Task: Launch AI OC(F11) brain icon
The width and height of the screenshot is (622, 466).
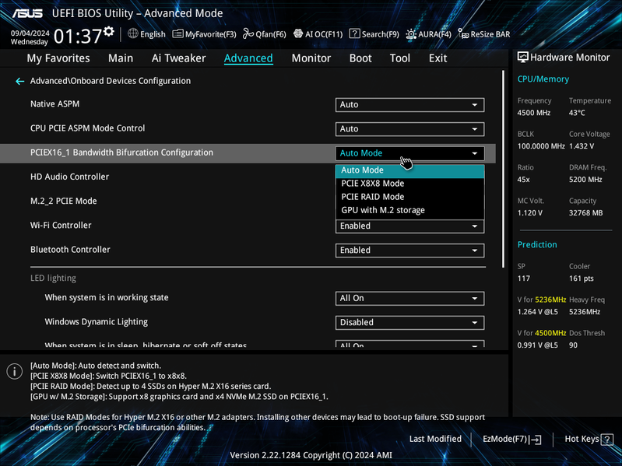Action: (298, 33)
